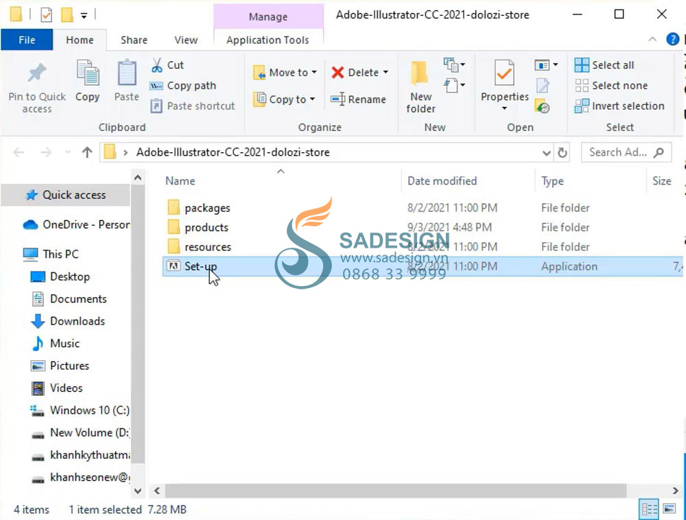Screen dimensions: 686x520
Task: Click the Back navigation arrow
Action: click(x=19, y=152)
